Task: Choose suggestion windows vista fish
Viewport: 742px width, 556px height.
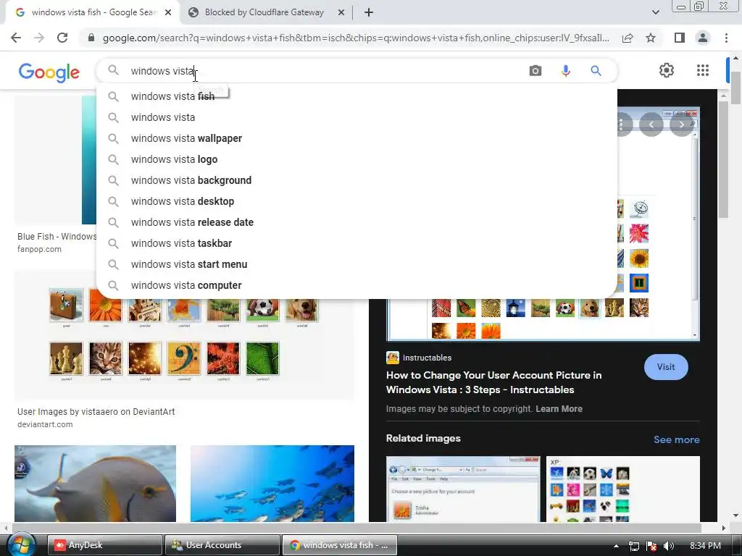Action: 357,96
